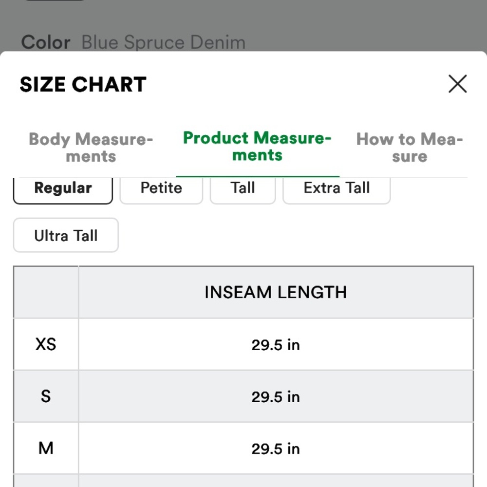The image size is (487, 487).
Task: Choose the Ultra Tall fit button
Action: click(66, 236)
